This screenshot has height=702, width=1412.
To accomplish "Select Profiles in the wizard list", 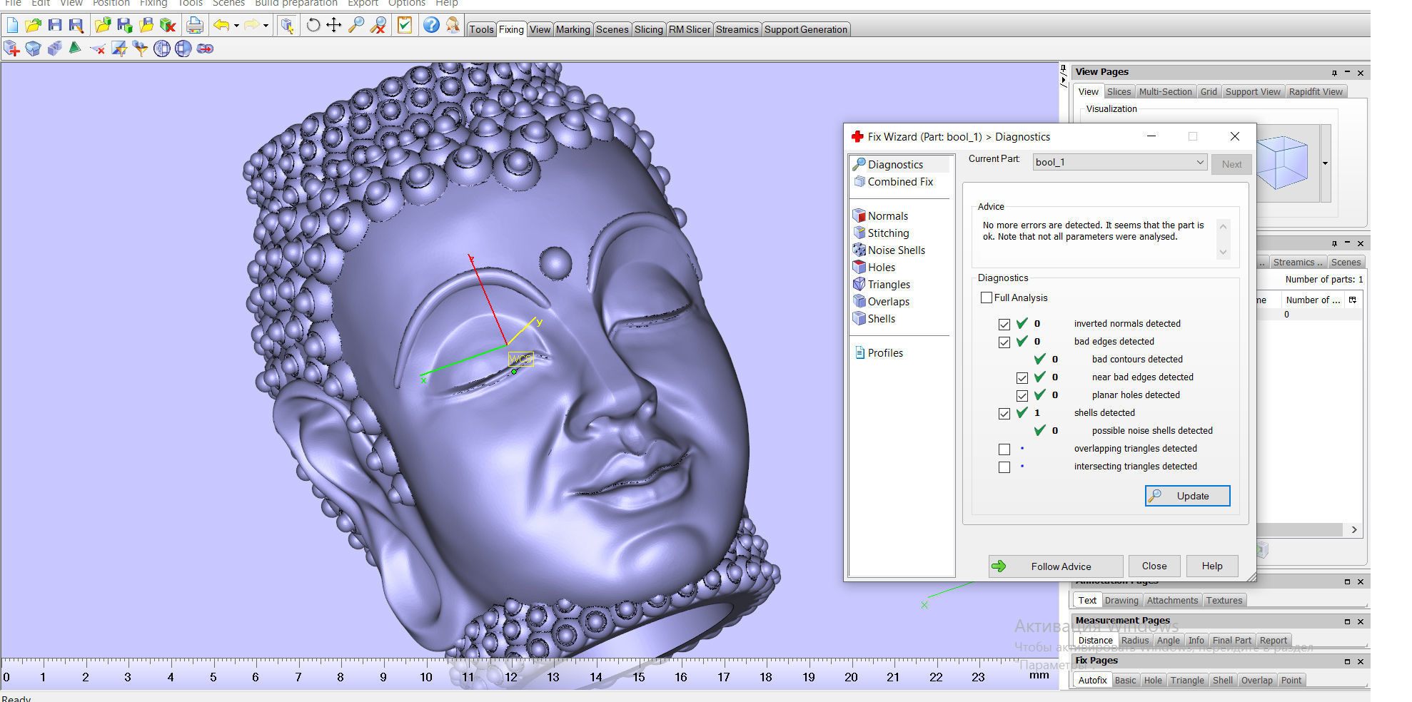I will coord(885,353).
